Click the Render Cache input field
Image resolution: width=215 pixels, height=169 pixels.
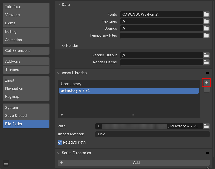click(x=162, y=62)
